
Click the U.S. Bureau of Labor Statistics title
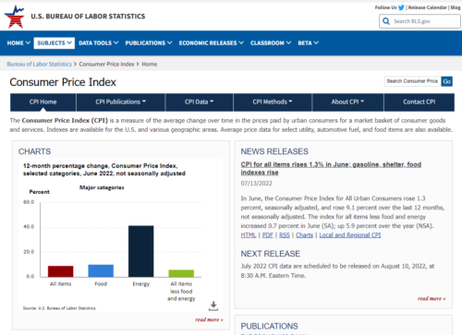(88, 17)
